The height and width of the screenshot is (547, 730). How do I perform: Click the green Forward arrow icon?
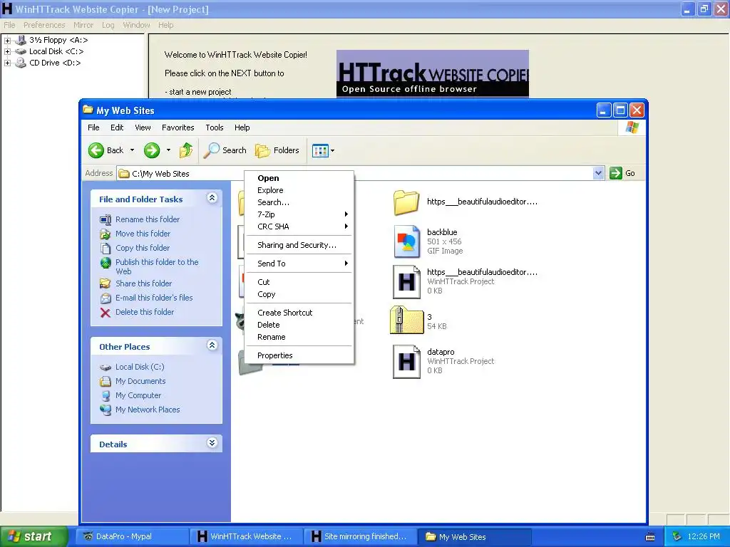pyautogui.click(x=152, y=150)
